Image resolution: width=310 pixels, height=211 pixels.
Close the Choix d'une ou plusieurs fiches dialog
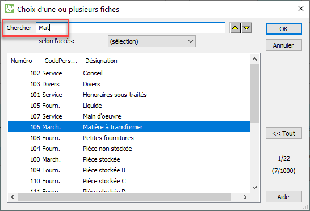301,9
